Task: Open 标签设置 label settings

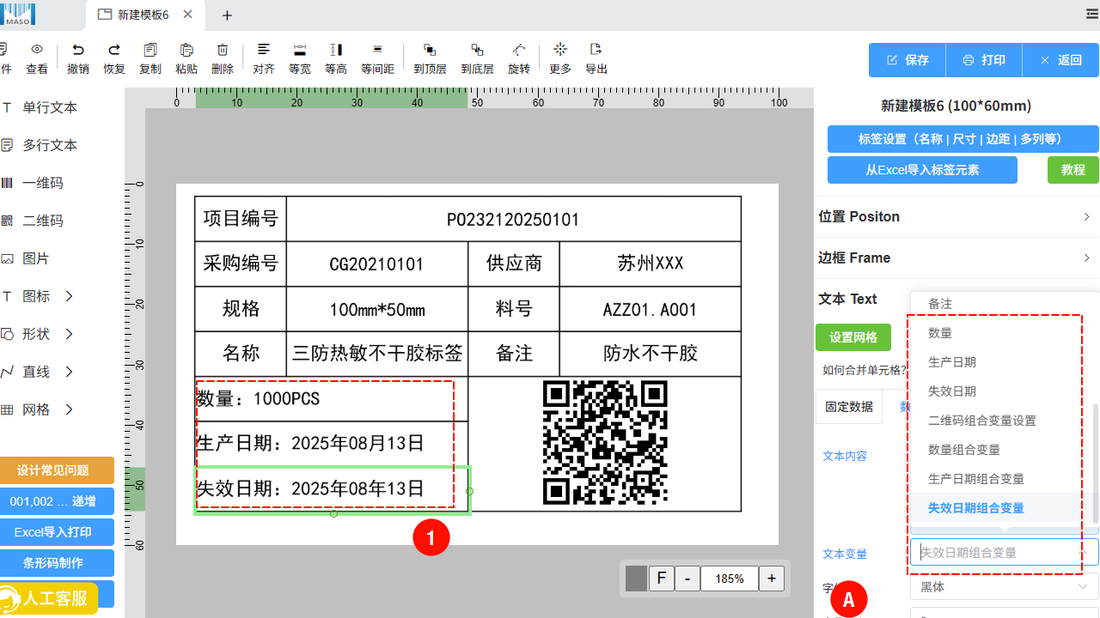Action: pyautogui.click(x=963, y=139)
